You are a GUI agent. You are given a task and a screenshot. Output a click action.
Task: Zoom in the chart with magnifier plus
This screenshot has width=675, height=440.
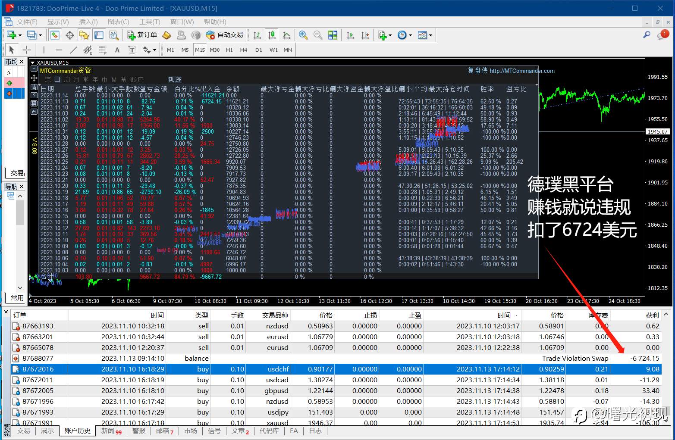click(303, 35)
